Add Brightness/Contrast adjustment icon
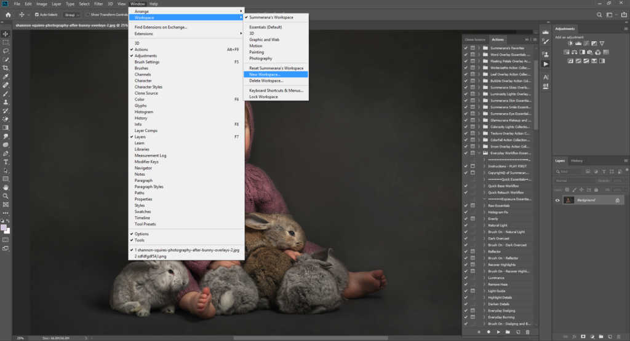Screen dimensions: 630x341 [x=570, y=44]
